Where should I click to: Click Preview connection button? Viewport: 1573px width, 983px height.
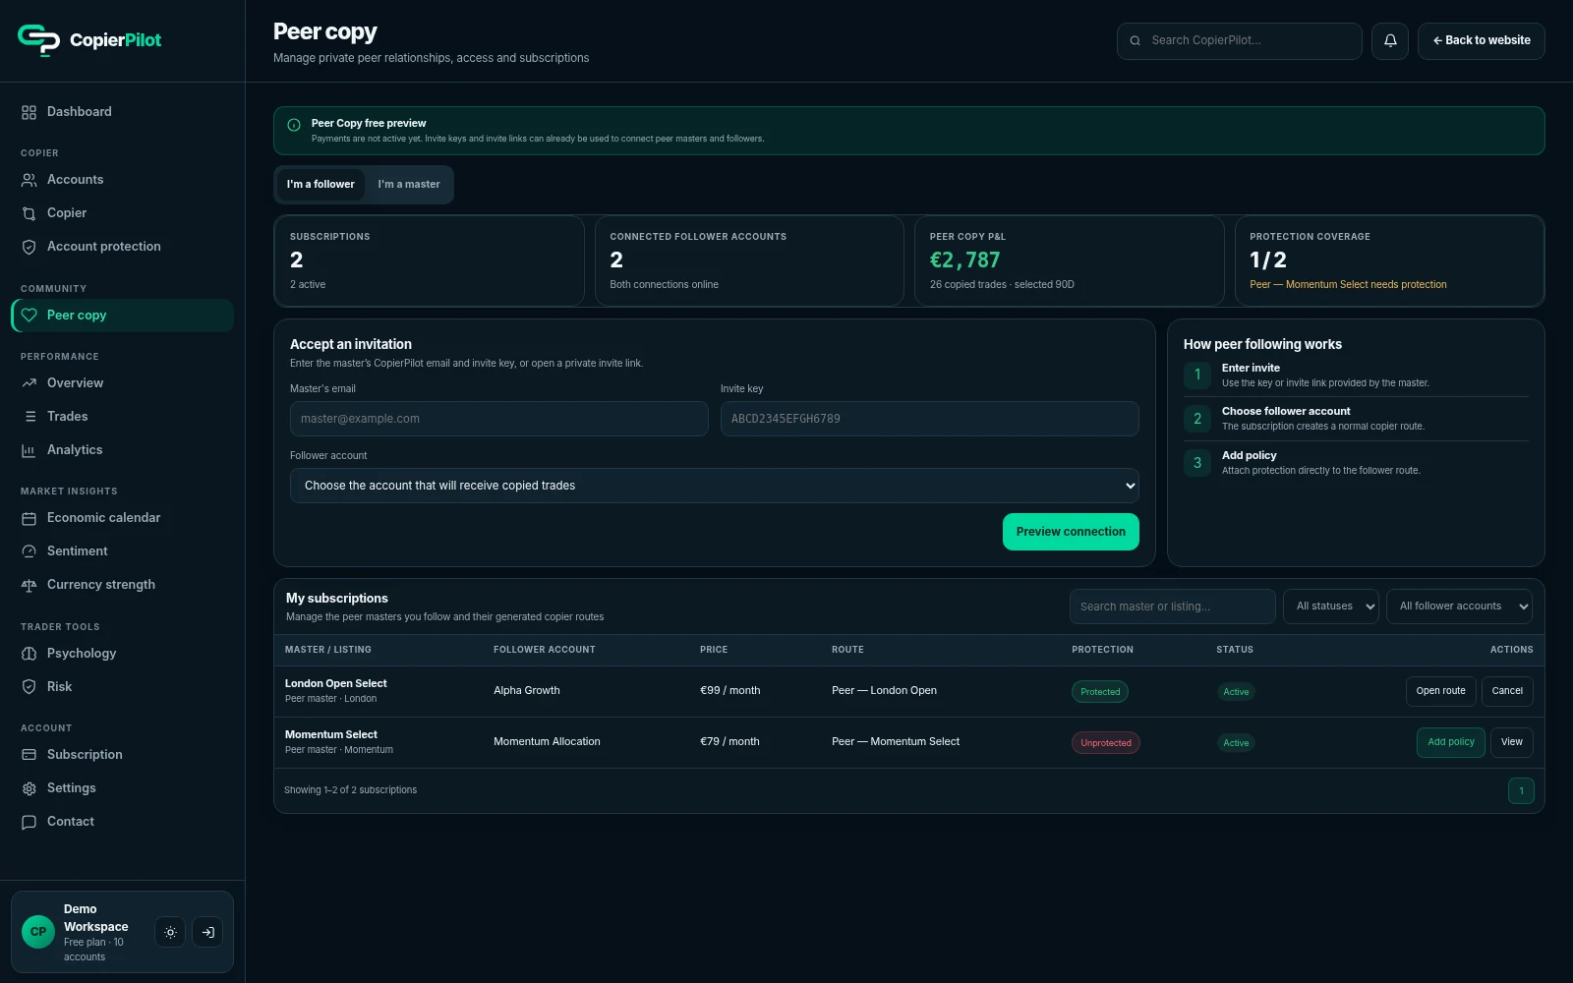pyautogui.click(x=1071, y=532)
